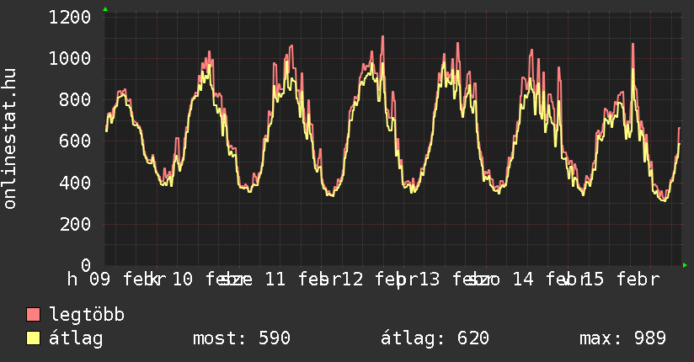Image resolution: width=694 pixels, height=362 pixels.
Task: Click the 200 y-axis value
Action: tap(75, 224)
